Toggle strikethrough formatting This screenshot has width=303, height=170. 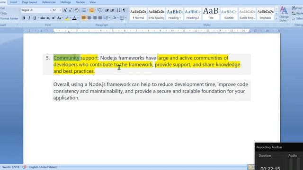[43, 18]
